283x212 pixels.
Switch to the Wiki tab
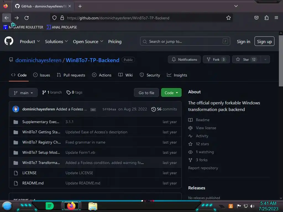(x=125, y=75)
